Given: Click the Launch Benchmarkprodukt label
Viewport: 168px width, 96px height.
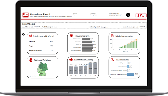Looking at the screenshot, I should [130, 27].
